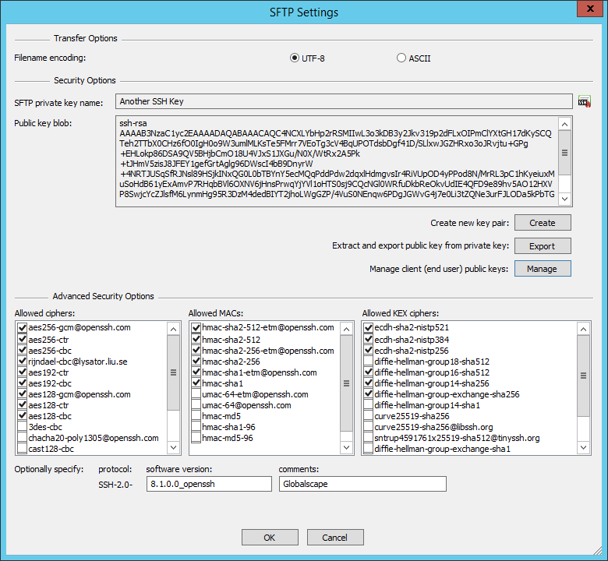Select the ASCII filename encoding option

[x=401, y=58]
